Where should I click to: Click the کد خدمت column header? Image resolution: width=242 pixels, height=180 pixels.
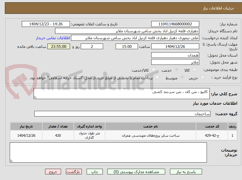point(212,126)
